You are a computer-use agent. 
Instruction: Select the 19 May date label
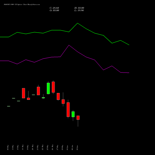point(28,148)
